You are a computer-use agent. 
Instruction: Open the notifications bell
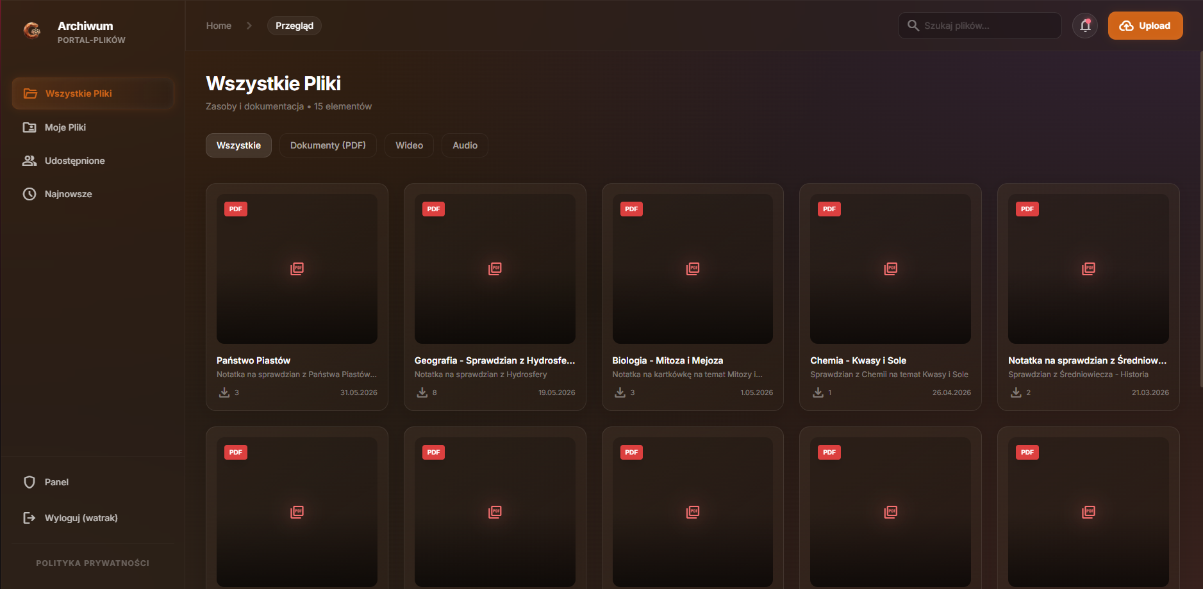pyautogui.click(x=1085, y=26)
